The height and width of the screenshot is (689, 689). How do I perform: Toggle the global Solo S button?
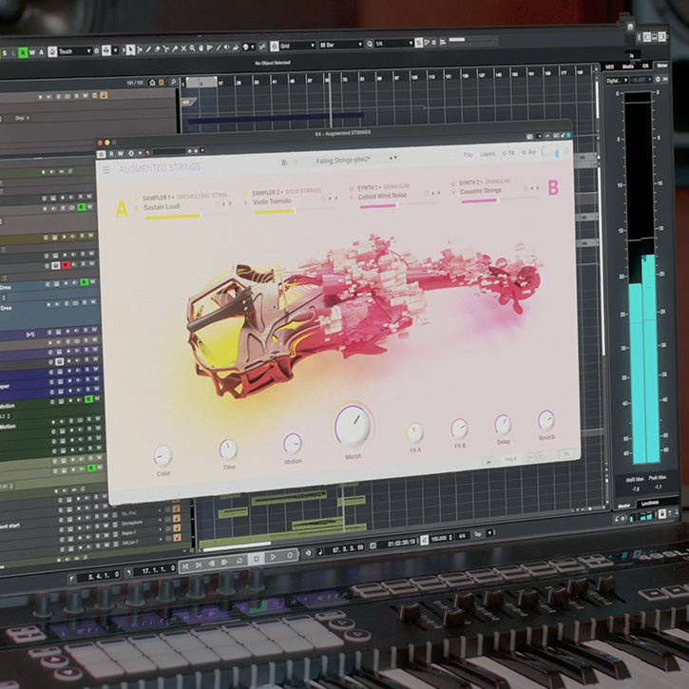coord(5,53)
